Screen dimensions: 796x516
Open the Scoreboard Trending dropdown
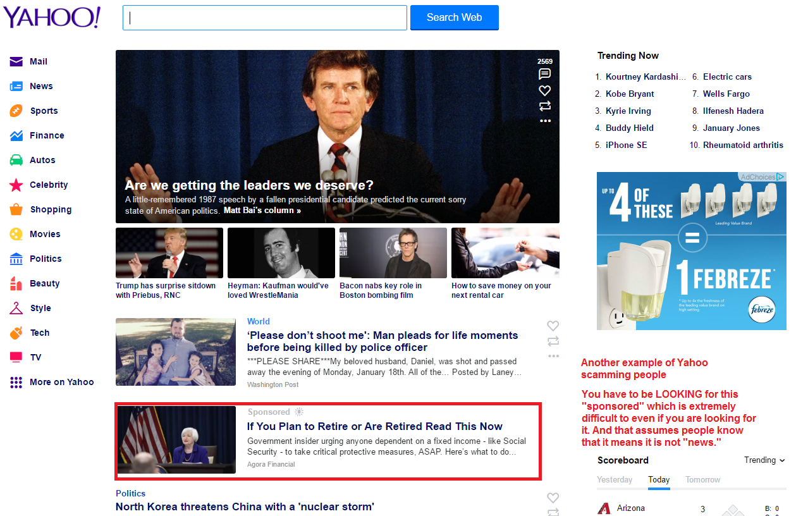(764, 460)
